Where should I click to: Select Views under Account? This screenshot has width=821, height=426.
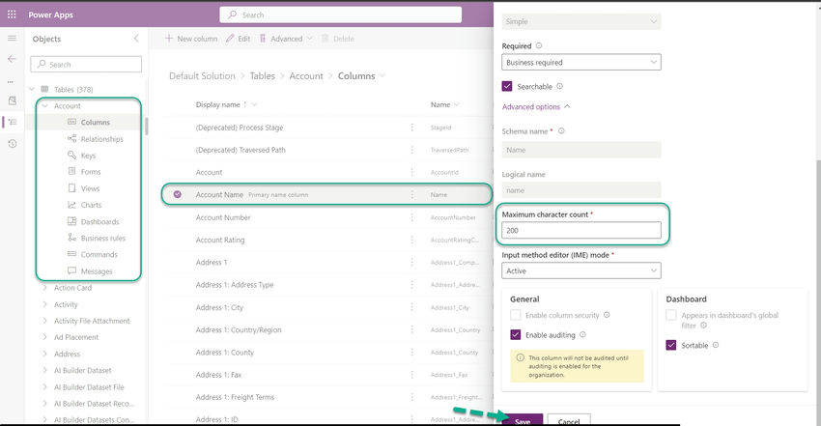click(90, 188)
